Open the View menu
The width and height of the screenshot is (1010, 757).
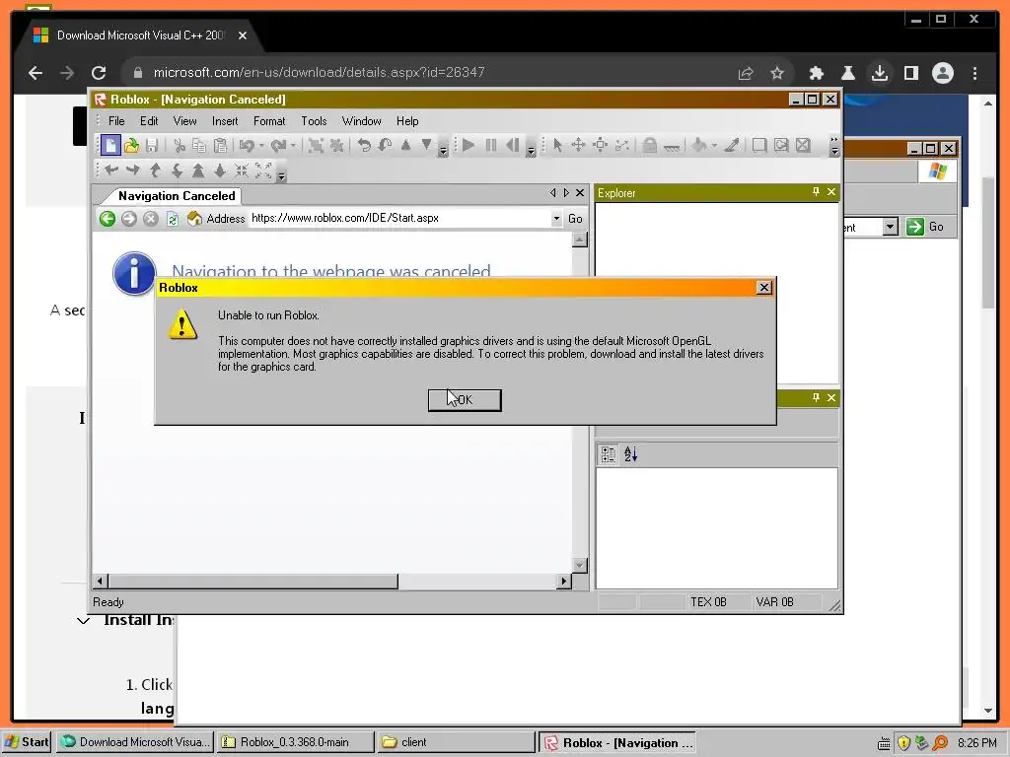click(x=184, y=121)
